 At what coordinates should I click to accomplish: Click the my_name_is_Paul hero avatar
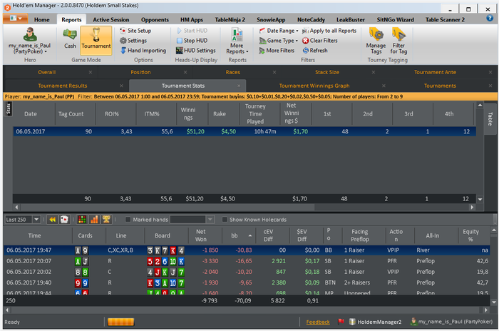pyautogui.click(x=30, y=34)
